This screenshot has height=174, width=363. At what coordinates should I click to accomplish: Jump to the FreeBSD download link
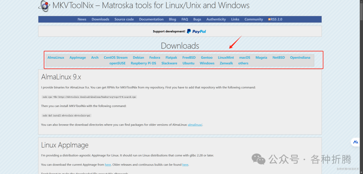[x=189, y=58]
